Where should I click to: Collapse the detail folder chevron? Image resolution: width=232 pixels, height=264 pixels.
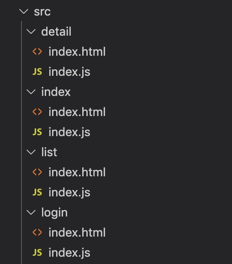pos(31,32)
